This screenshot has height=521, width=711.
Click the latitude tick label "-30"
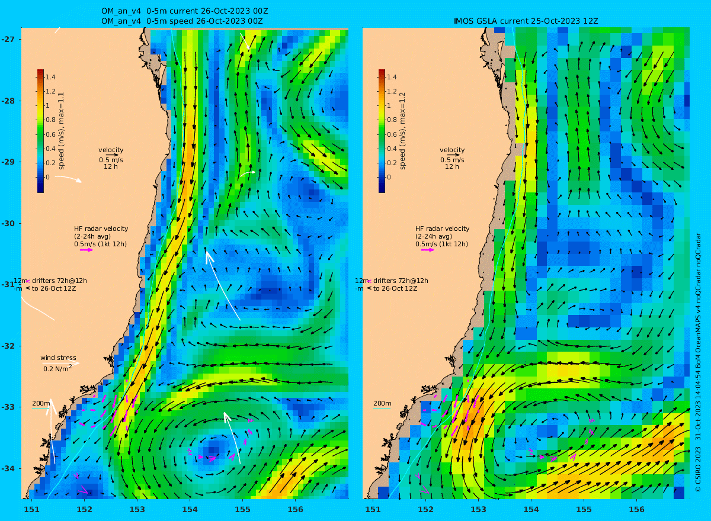(x=9, y=223)
